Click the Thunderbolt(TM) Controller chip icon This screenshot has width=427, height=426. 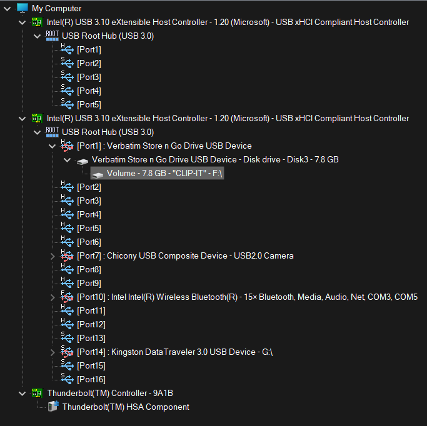point(37,393)
